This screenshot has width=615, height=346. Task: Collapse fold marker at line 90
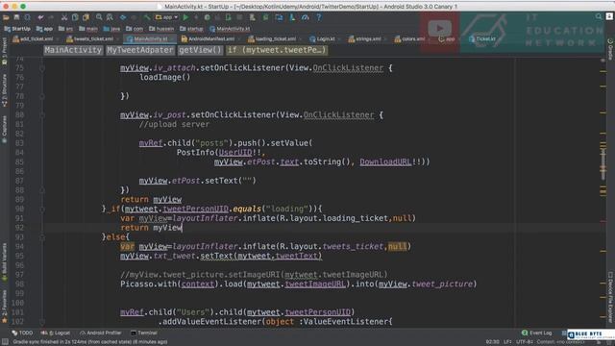42,210
